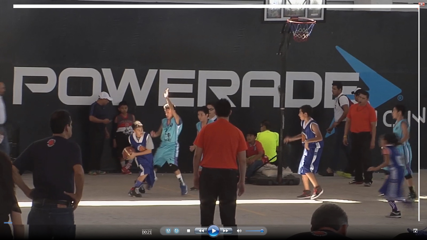The height and width of the screenshot is (240, 427).
Task: Stop the video playback
Action: click(188, 231)
